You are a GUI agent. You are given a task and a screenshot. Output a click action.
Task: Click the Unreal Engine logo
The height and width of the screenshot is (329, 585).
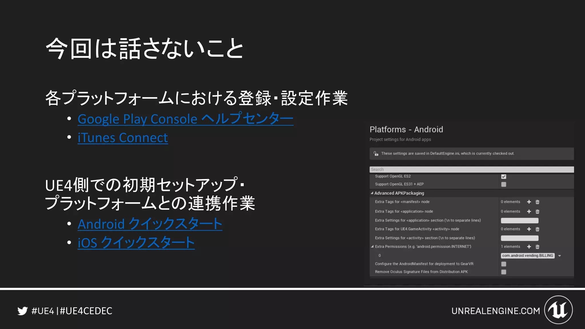[x=558, y=310]
